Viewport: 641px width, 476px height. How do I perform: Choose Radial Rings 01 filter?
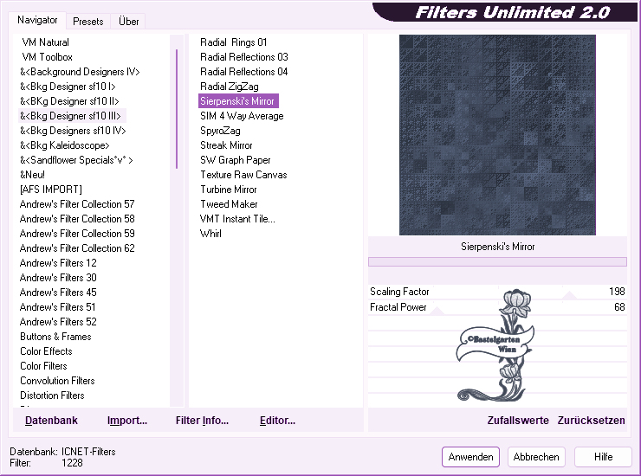[x=233, y=42]
